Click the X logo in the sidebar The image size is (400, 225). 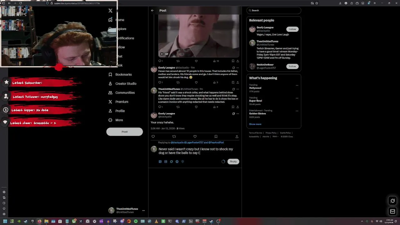click(x=110, y=11)
